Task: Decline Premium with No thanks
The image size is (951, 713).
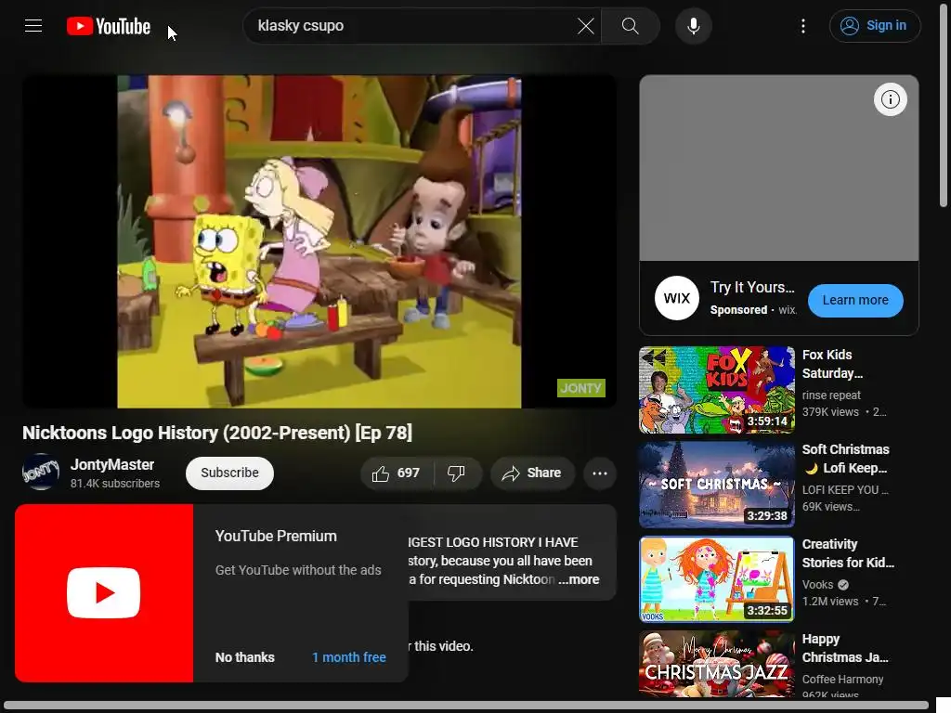Action: (245, 657)
